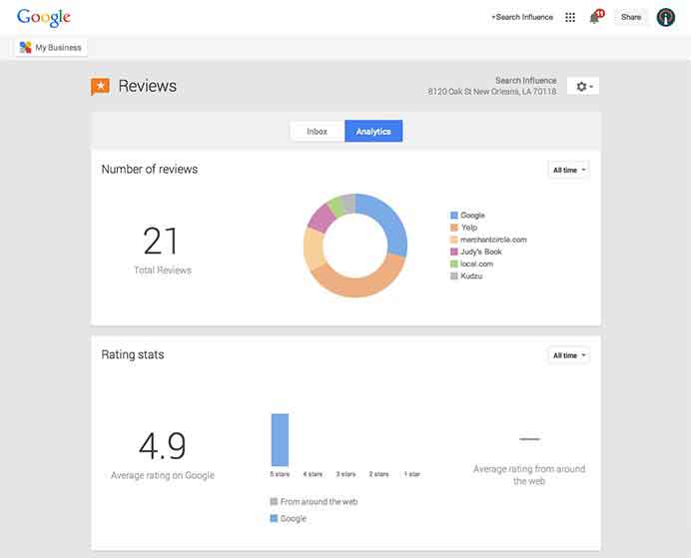Click the Share button
Screen dimensions: 691x558
click(631, 17)
